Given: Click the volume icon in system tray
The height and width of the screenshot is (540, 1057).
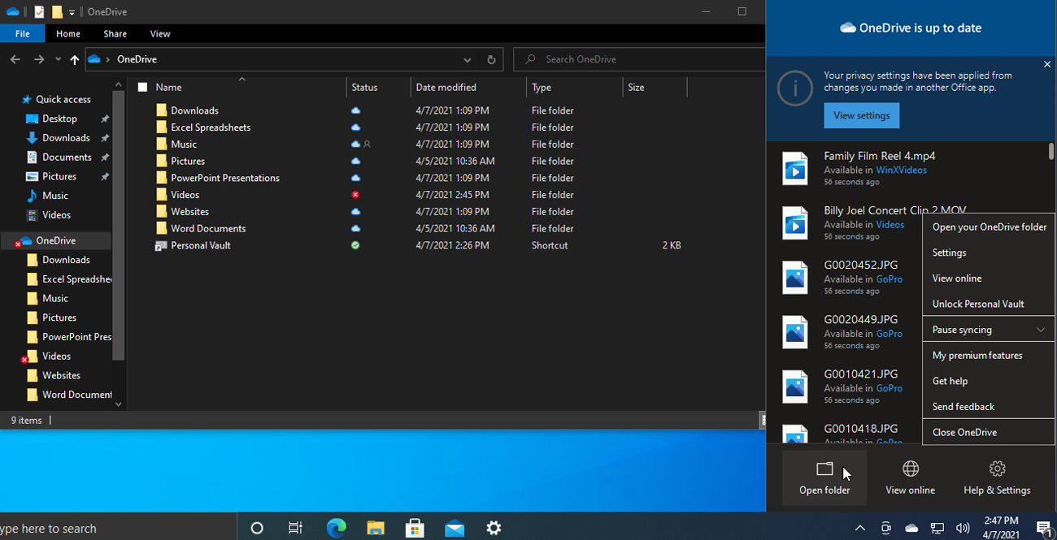Looking at the screenshot, I should (x=963, y=529).
